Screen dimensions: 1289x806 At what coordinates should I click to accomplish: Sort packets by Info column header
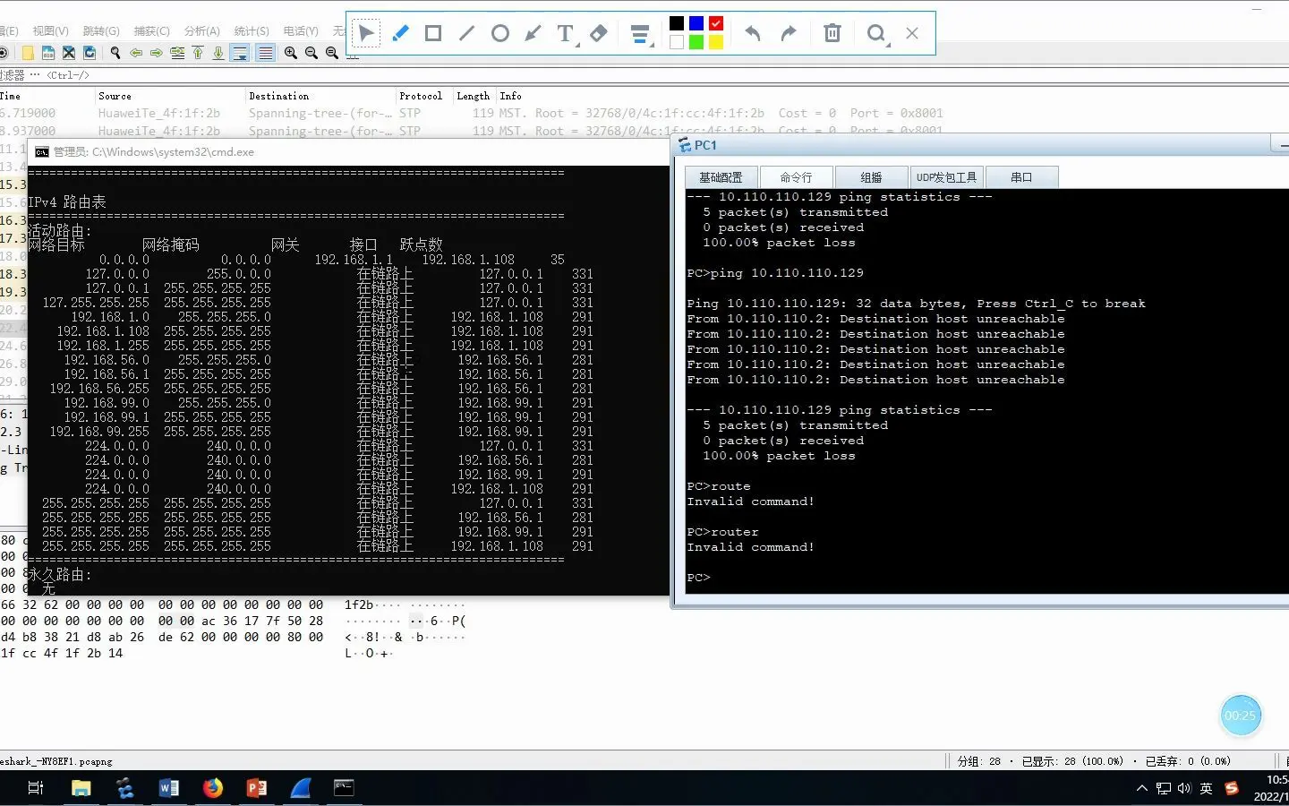click(510, 96)
